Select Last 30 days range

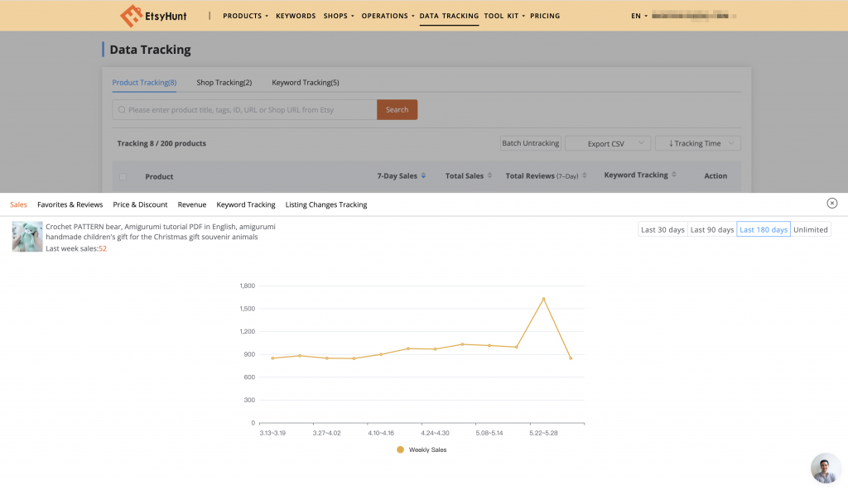662,229
